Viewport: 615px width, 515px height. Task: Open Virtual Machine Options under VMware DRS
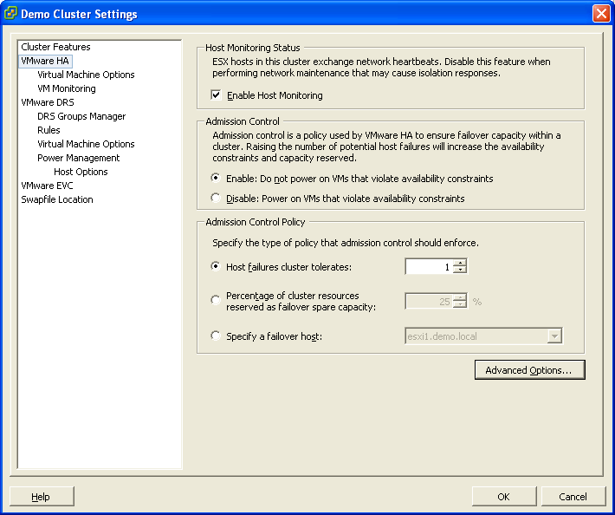(x=86, y=144)
